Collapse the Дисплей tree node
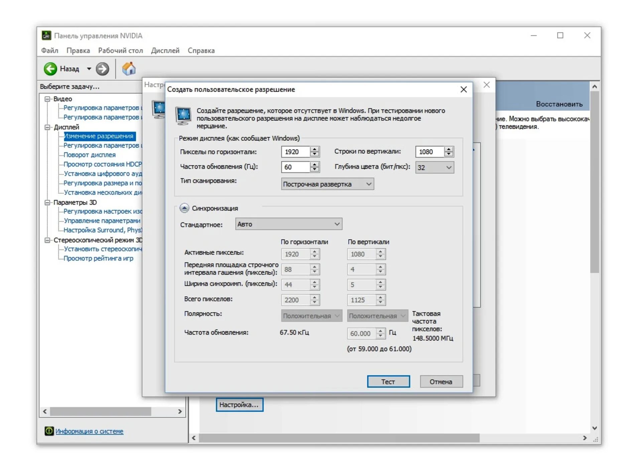 [x=47, y=127]
